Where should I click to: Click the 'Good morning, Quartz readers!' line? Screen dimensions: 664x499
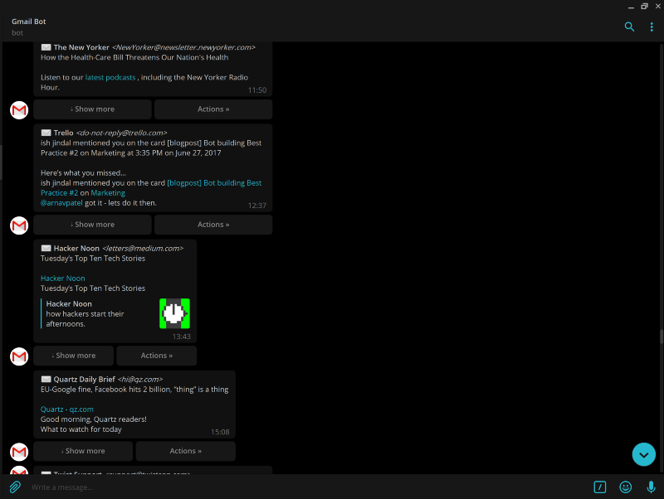click(94, 419)
